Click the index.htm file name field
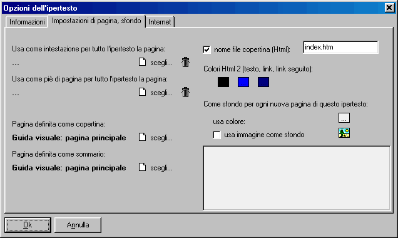398x238 pixels. [340, 47]
